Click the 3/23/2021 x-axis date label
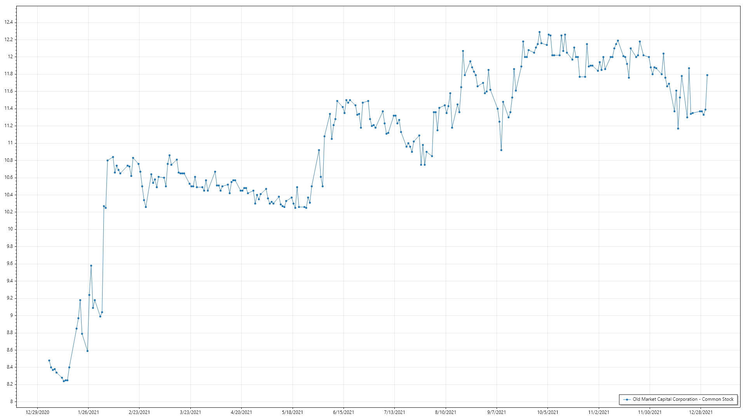 190,412
